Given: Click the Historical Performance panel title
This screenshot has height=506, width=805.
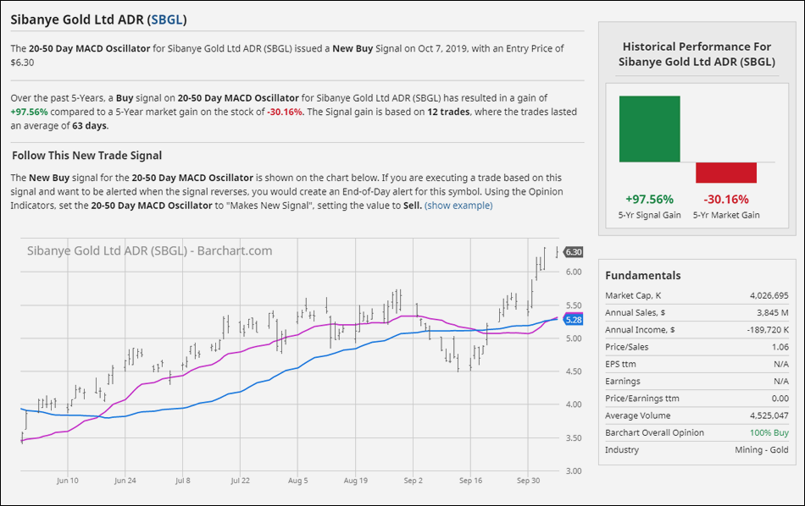Looking at the screenshot, I should point(697,54).
